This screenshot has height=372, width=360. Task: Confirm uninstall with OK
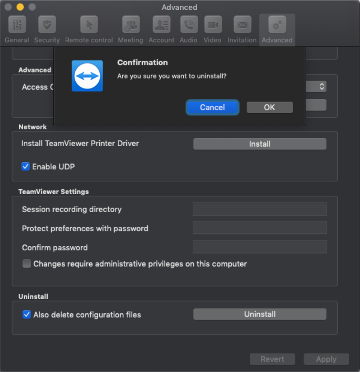[270, 107]
